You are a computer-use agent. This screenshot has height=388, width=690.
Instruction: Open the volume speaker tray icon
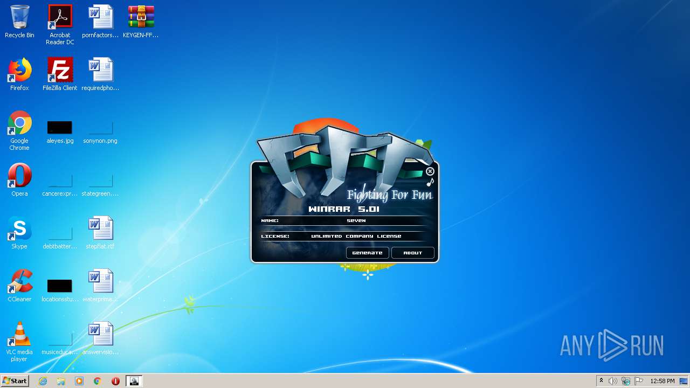coord(613,381)
